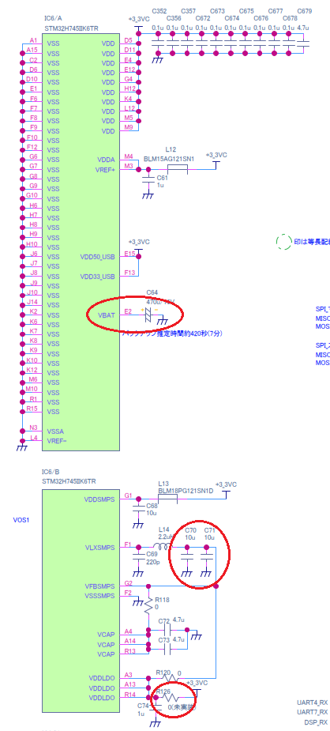Viewport: 330px width, 731px height.
Task: Click the C73 capacitor symbol
Action: coord(167,649)
